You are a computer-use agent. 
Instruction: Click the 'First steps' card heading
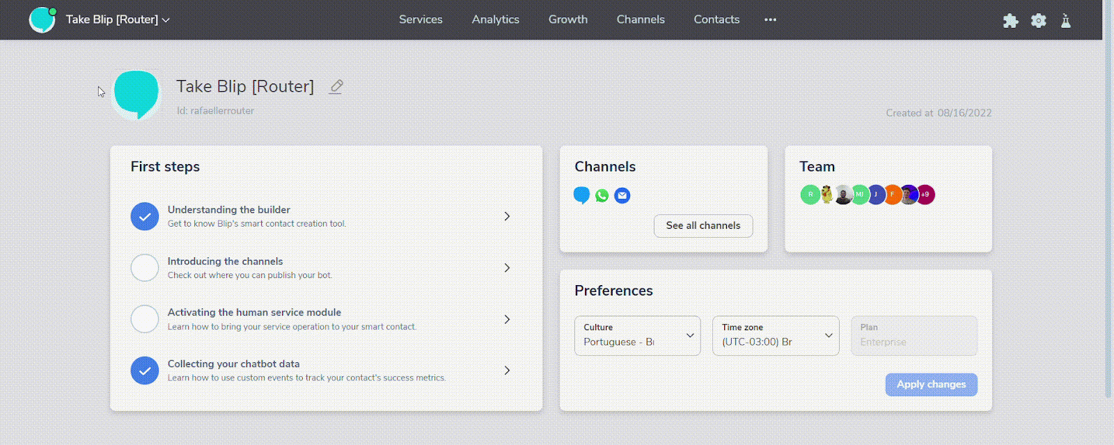tap(165, 167)
